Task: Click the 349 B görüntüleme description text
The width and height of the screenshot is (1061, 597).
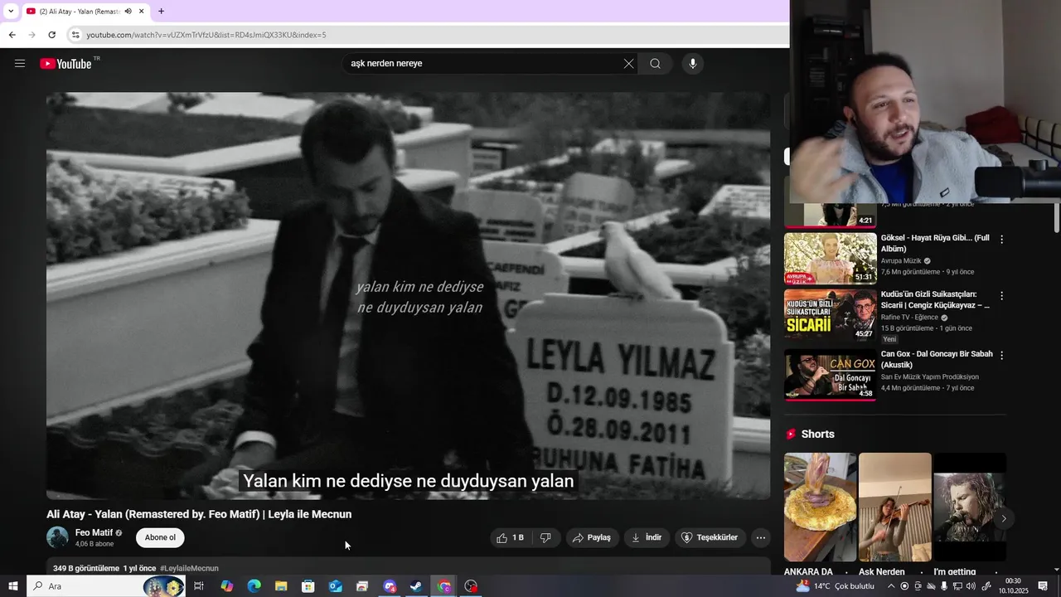Action: [x=86, y=568]
